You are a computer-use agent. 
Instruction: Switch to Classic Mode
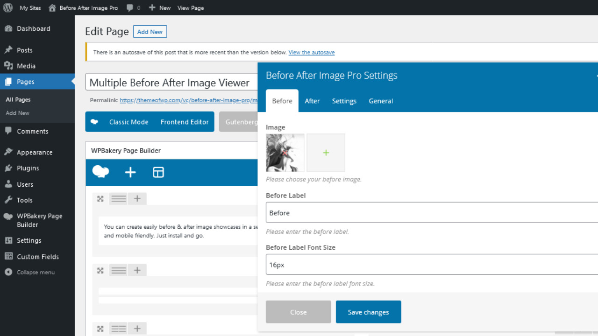(x=128, y=122)
